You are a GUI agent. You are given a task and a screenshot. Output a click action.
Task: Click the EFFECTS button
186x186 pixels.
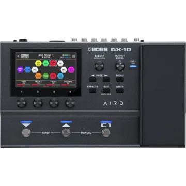[92, 90]
